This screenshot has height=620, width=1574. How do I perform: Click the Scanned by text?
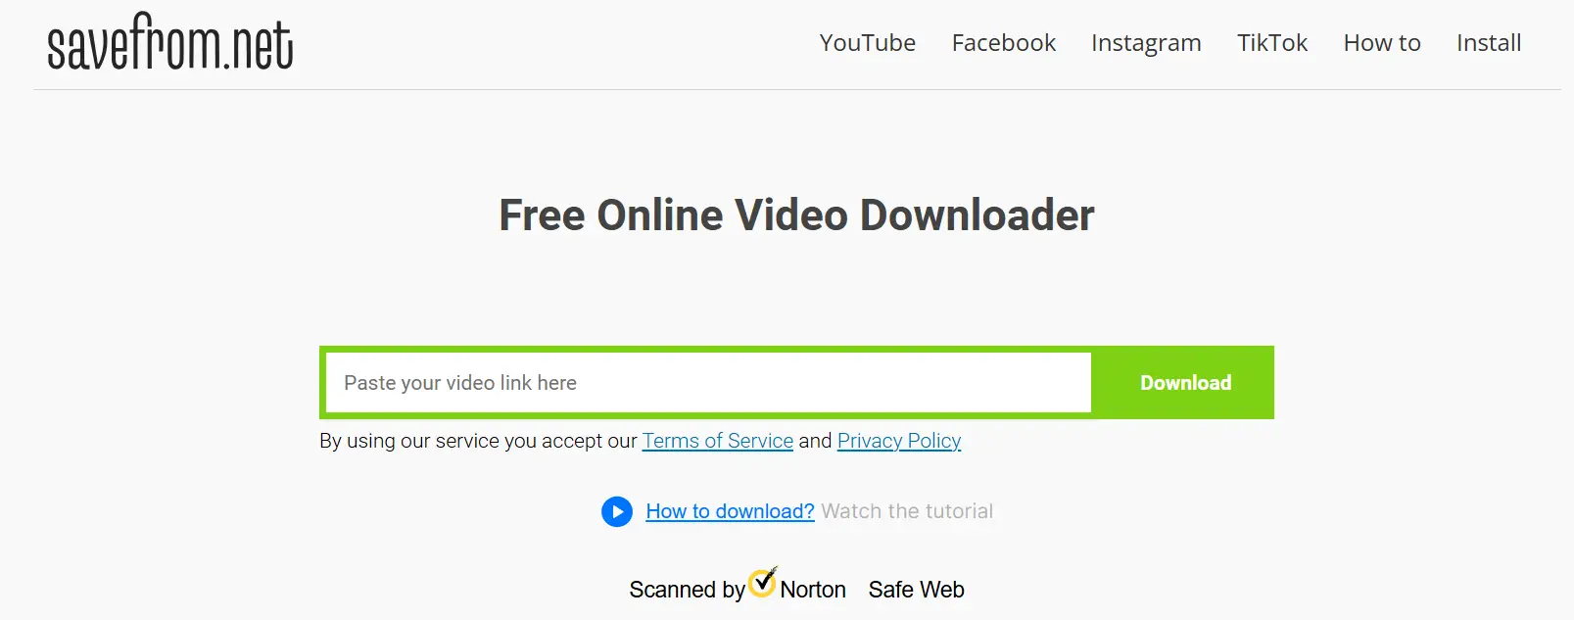pyautogui.click(x=688, y=590)
